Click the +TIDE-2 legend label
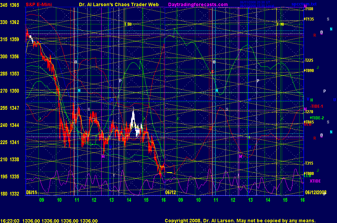The width and height of the screenshot is (337, 223). pos(317,118)
